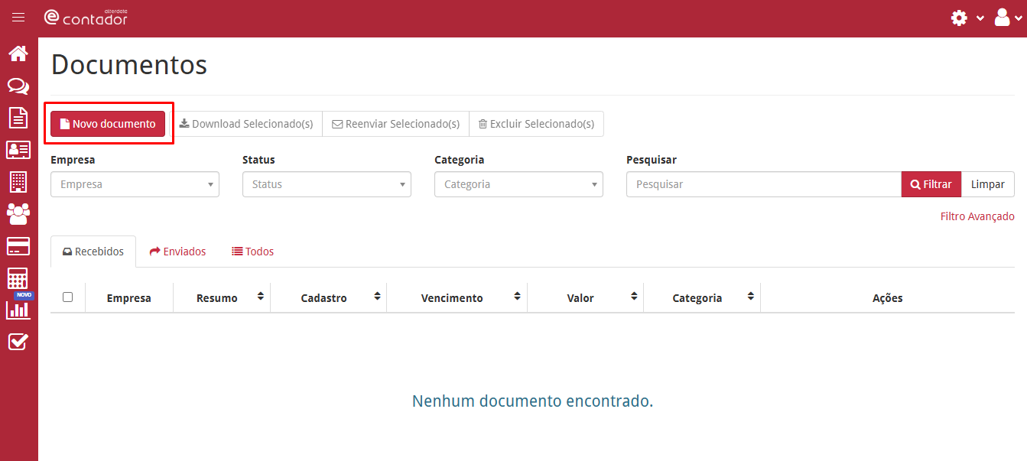
Task: Open the documents page sidebar icon
Action: coord(18,118)
